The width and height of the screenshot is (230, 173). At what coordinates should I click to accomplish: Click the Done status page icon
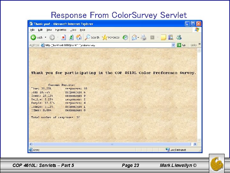click(x=31, y=150)
